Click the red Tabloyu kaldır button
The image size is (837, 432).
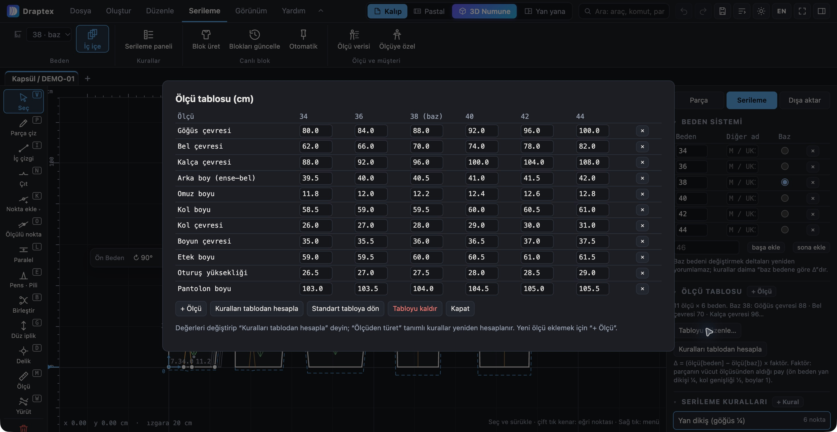tap(415, 308)
